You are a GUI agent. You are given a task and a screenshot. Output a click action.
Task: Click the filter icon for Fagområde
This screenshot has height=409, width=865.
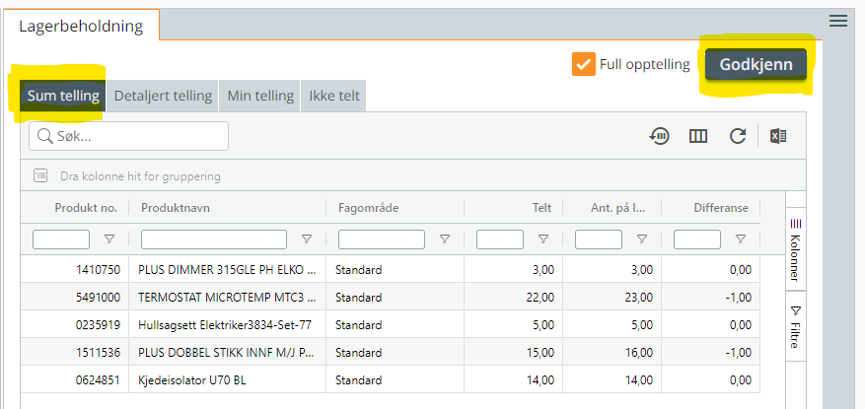click(445, 239)
